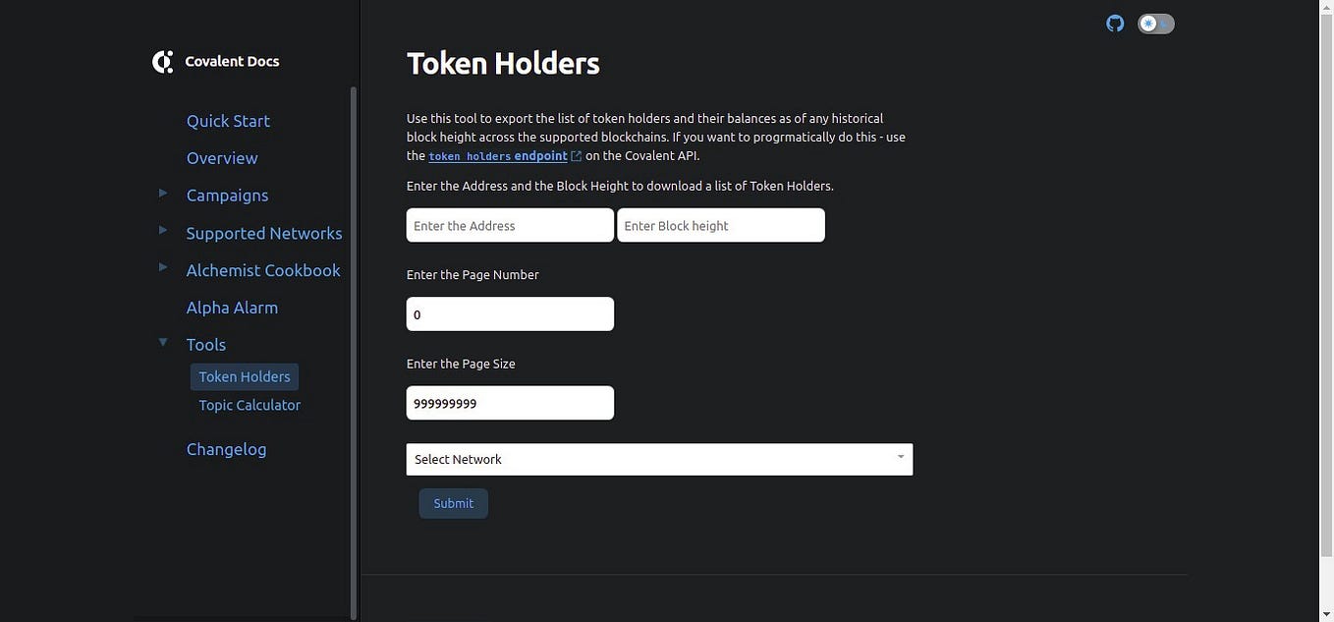Open Alpha Alarm in sidebar

[x=232, y=308]
